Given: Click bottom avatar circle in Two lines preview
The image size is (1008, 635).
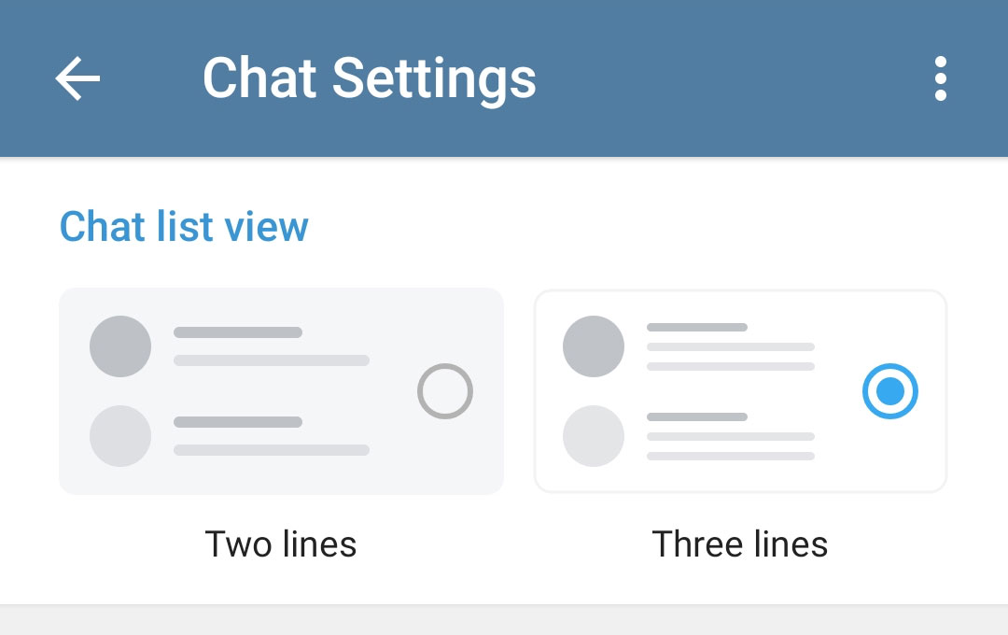Looking at the screenshot, I should pos(120,436).
